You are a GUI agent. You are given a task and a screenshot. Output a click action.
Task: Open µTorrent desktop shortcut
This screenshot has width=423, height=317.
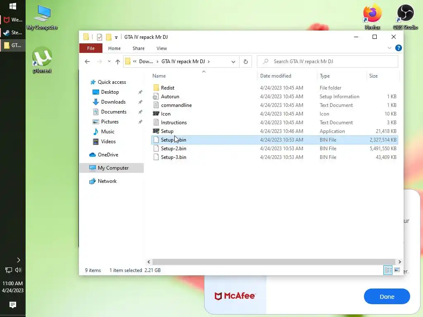[42, 60]
